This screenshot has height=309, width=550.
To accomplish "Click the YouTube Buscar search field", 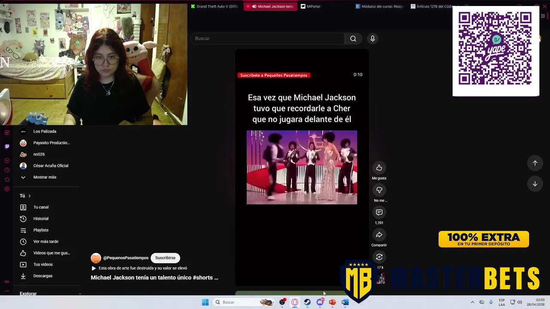I will click(267, 39).
